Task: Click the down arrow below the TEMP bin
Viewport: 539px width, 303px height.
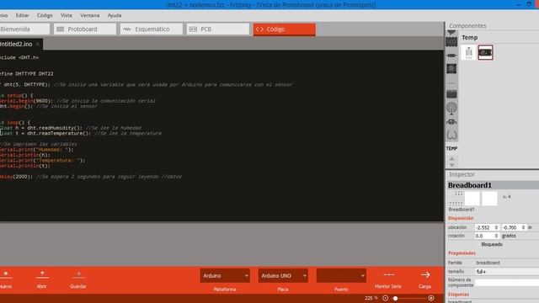Action: [x=451, y=165]
